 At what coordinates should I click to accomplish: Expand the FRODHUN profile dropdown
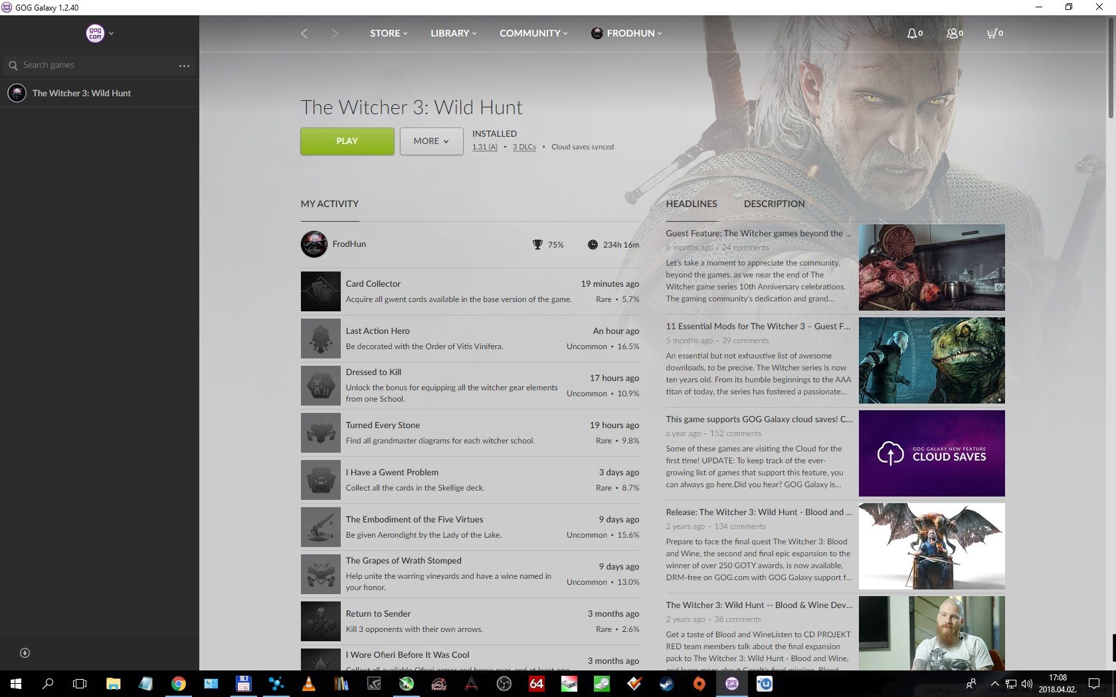[626, 33]
